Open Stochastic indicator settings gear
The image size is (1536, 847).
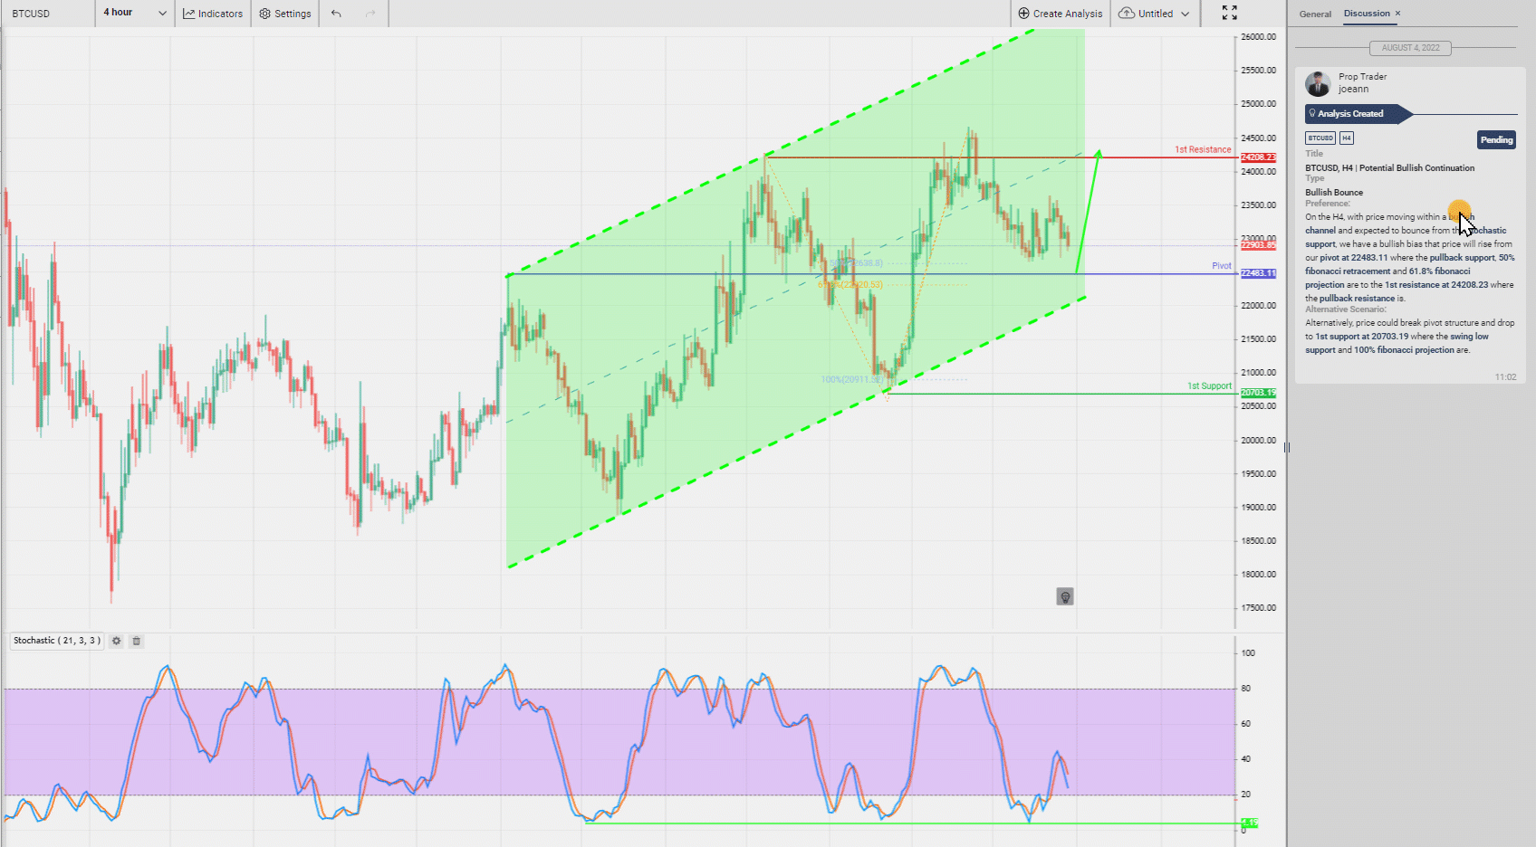click(116, 641)
